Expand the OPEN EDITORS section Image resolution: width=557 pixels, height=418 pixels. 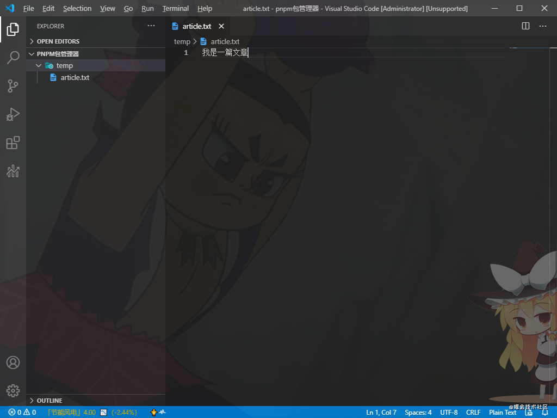(96, 41)
